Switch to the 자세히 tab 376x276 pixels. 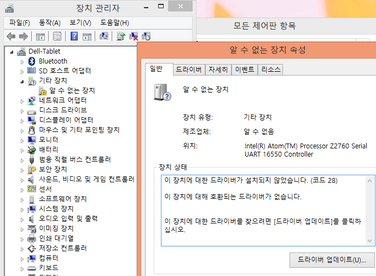point(218,70)
